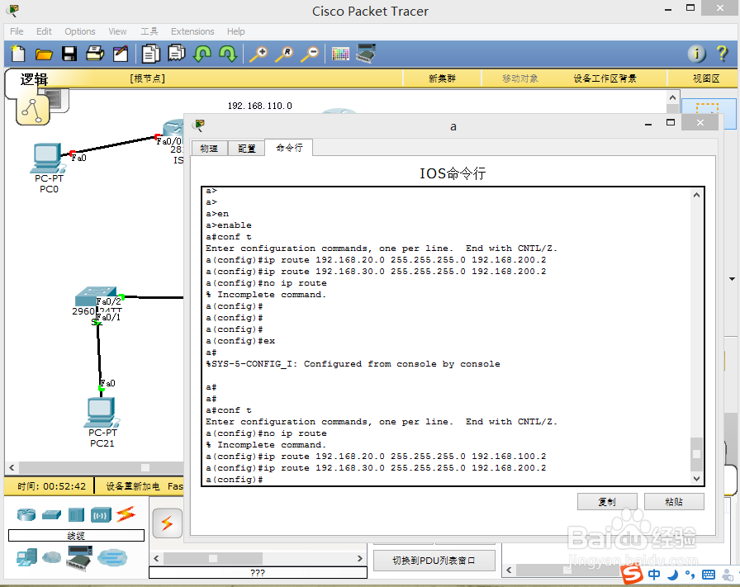Click the info icon in the toolbar
This screenshot has height=587, width=740.
pos(696,54)
